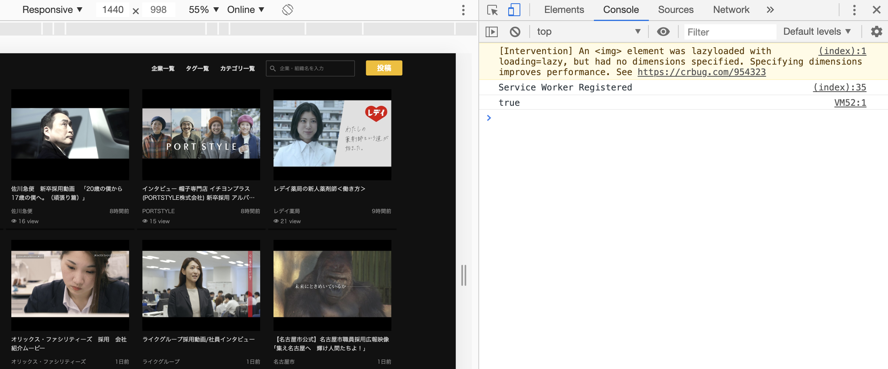Select the inspect element picker tool

pos(492,10)
